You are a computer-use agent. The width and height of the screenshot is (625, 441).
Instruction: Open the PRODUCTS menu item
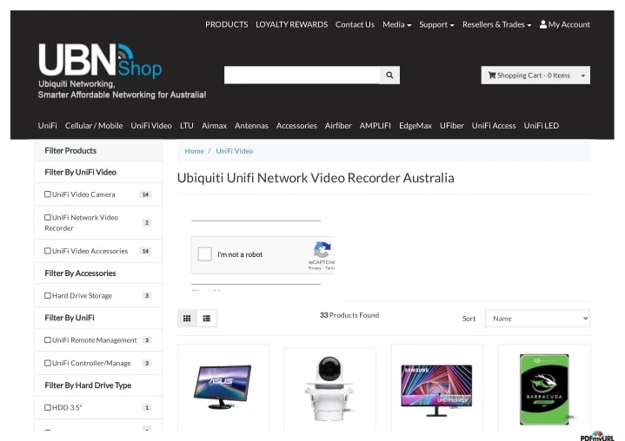pos(226,24)
